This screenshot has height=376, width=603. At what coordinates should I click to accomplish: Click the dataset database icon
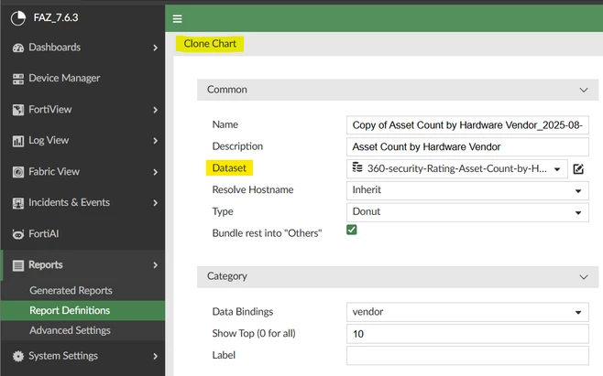click(x=357, y=167)
